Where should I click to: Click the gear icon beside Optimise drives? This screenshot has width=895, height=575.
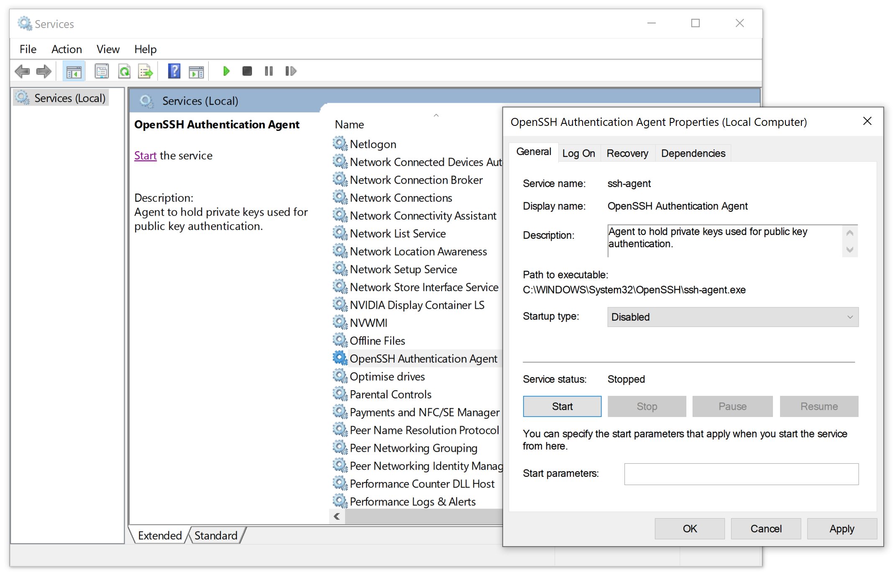[340, 376]
